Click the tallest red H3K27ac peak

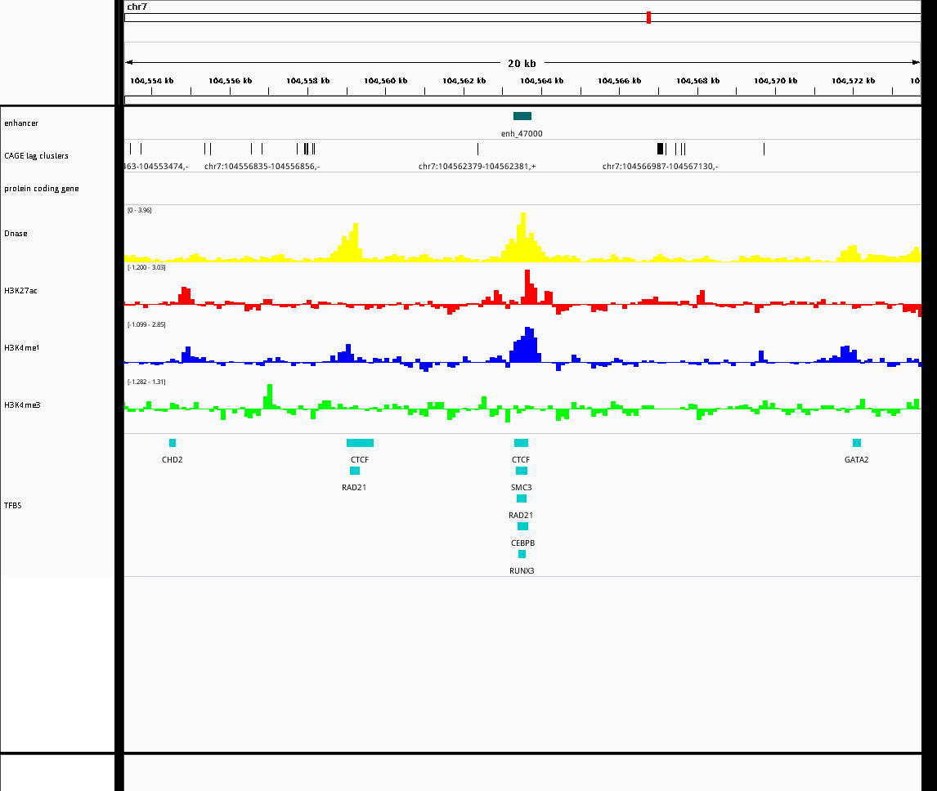527,287
